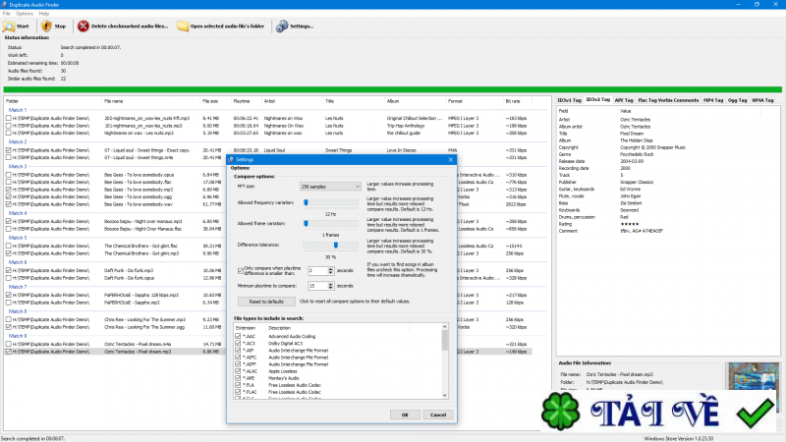
Task: Click the Settings gear icon in toolbar
Action: [282, 27]
